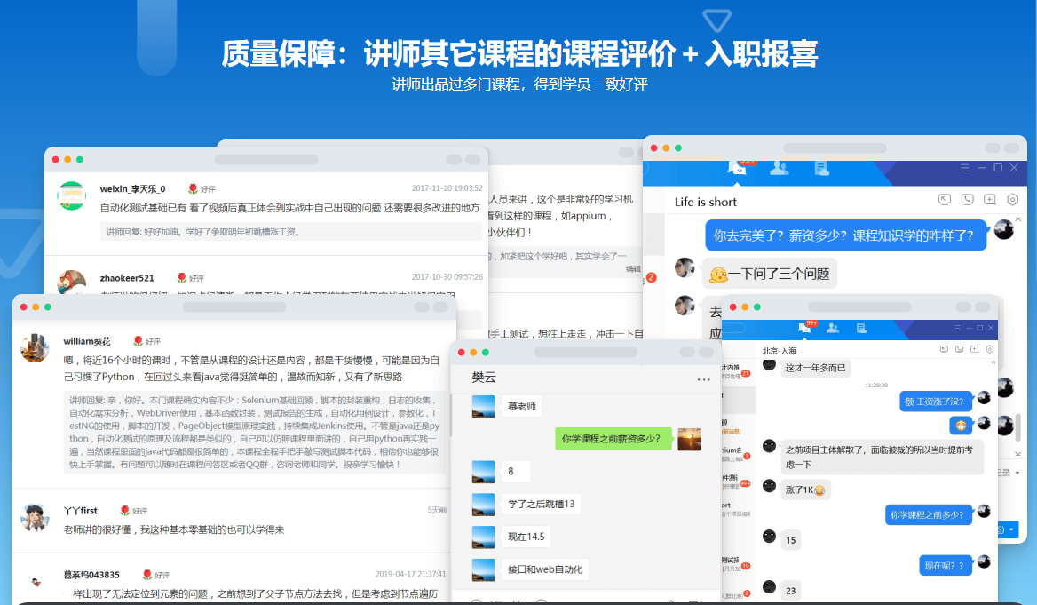Open the hamburger menu in the Life is short window

point(965,168)
